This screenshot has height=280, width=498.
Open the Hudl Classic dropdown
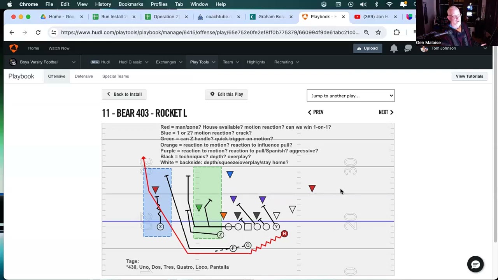tap(133, 62)
